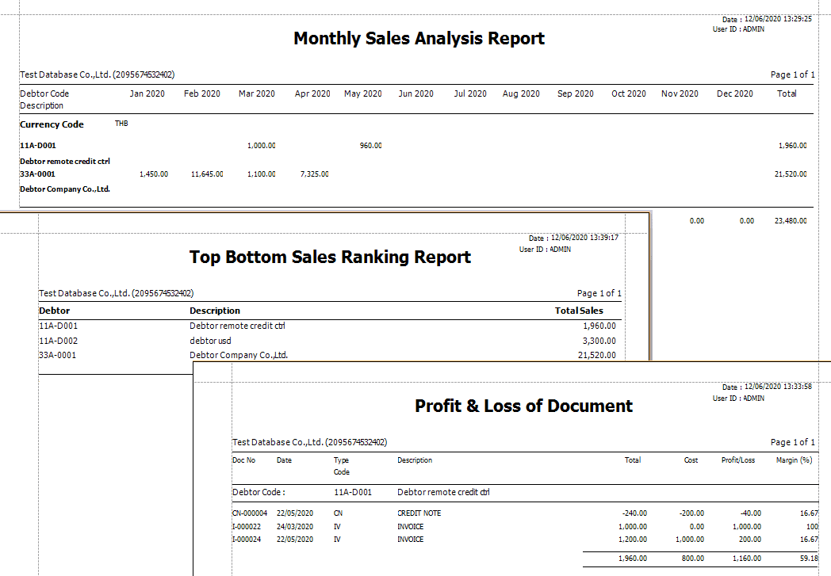Screen dimensions: 831x576
Task: Click the Monthly Sales Analysis Report title
Action: (419, 38)
